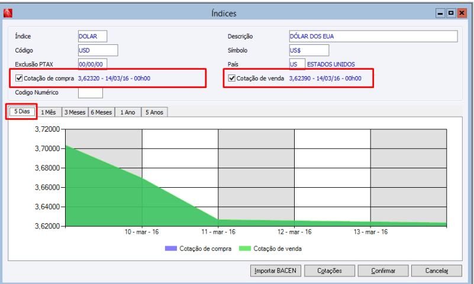Click the 13 - mar - 16 axis label
The width and height of the screenshot is (474, 284).
pyautogui.click(x=370, y=232)
